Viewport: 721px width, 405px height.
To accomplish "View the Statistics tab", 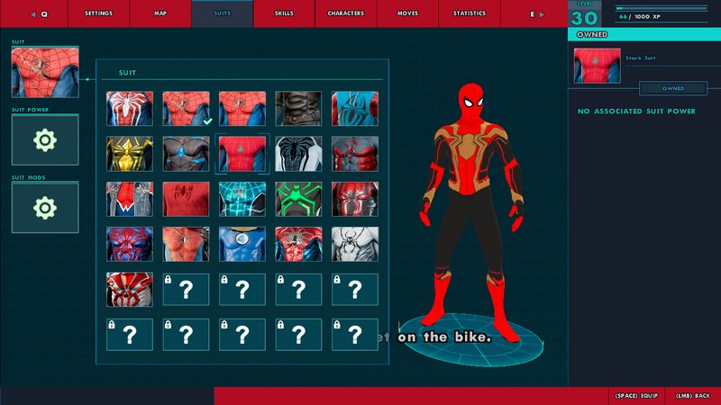I will pos(469,13).
